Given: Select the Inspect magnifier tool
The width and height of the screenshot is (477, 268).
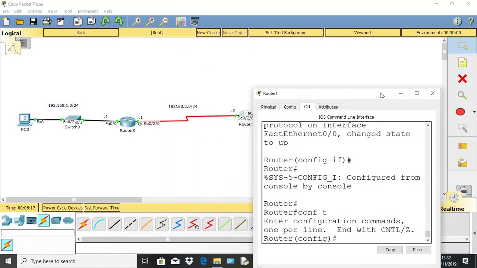Looking at the screenshot, I should [462, 95].
